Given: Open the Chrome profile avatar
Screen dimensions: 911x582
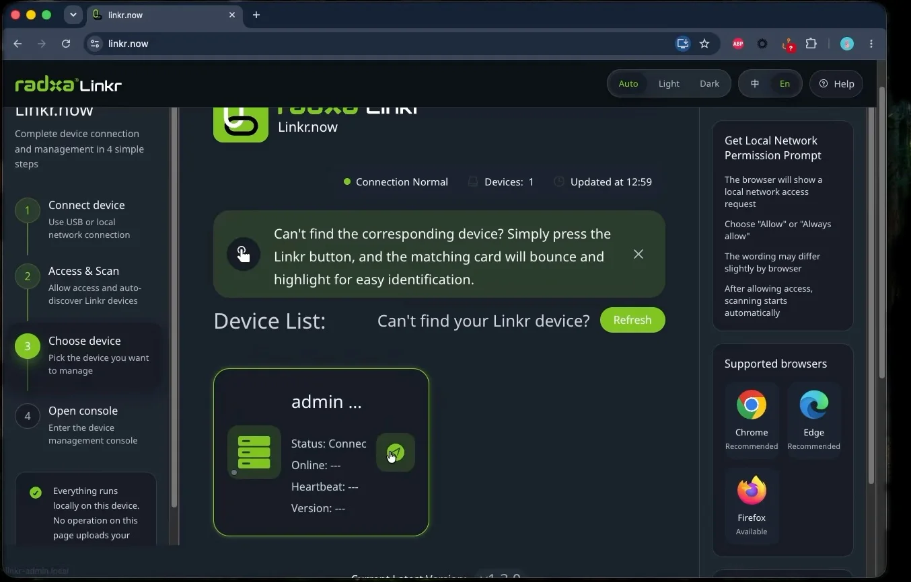Looking at the screenshot, I should coord(847,44).
